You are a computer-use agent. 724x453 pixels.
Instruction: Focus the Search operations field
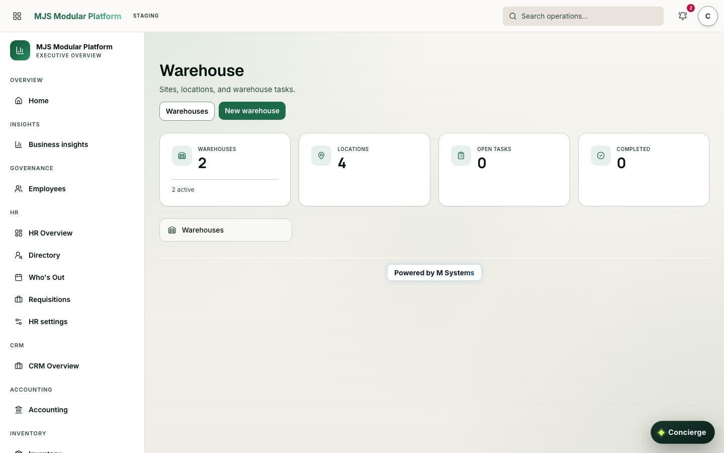click(x=583, y=16)
